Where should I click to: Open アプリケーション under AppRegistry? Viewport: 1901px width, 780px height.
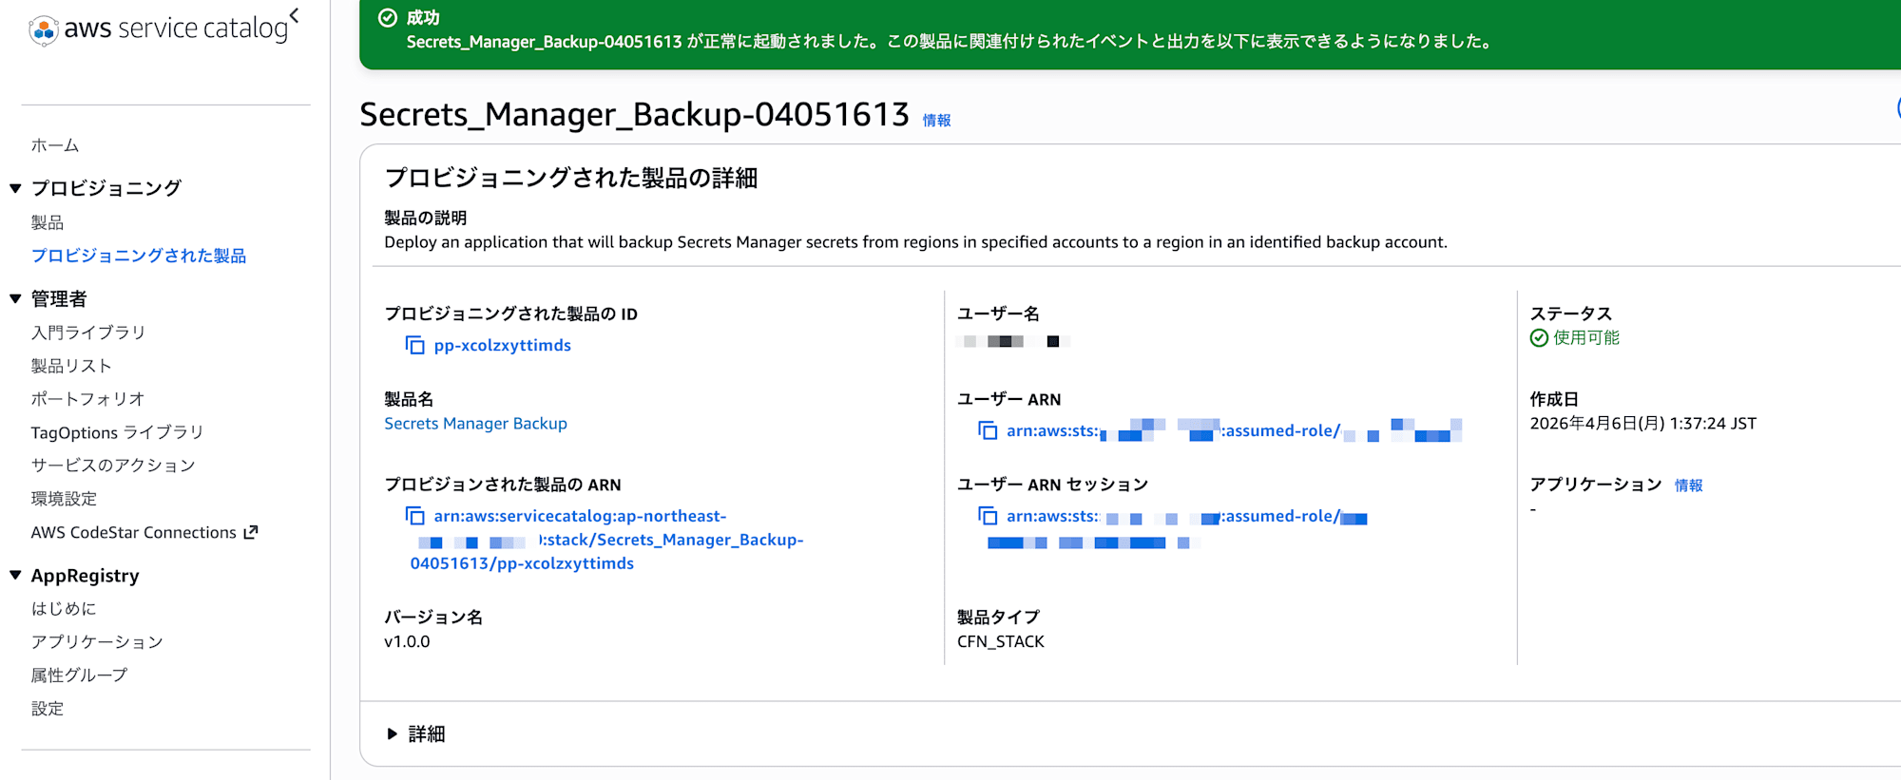(x=97, y=642)
